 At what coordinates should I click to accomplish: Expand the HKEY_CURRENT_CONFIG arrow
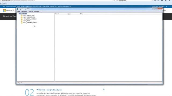point(20,23)
